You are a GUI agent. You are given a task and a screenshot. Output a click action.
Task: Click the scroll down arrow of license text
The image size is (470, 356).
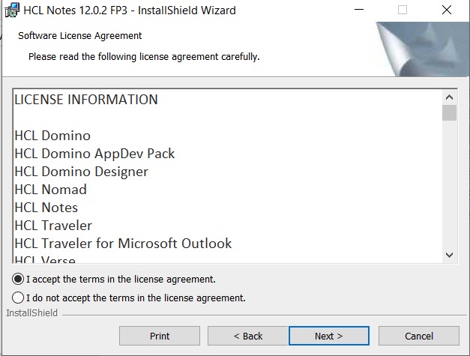tap(449, 256)
